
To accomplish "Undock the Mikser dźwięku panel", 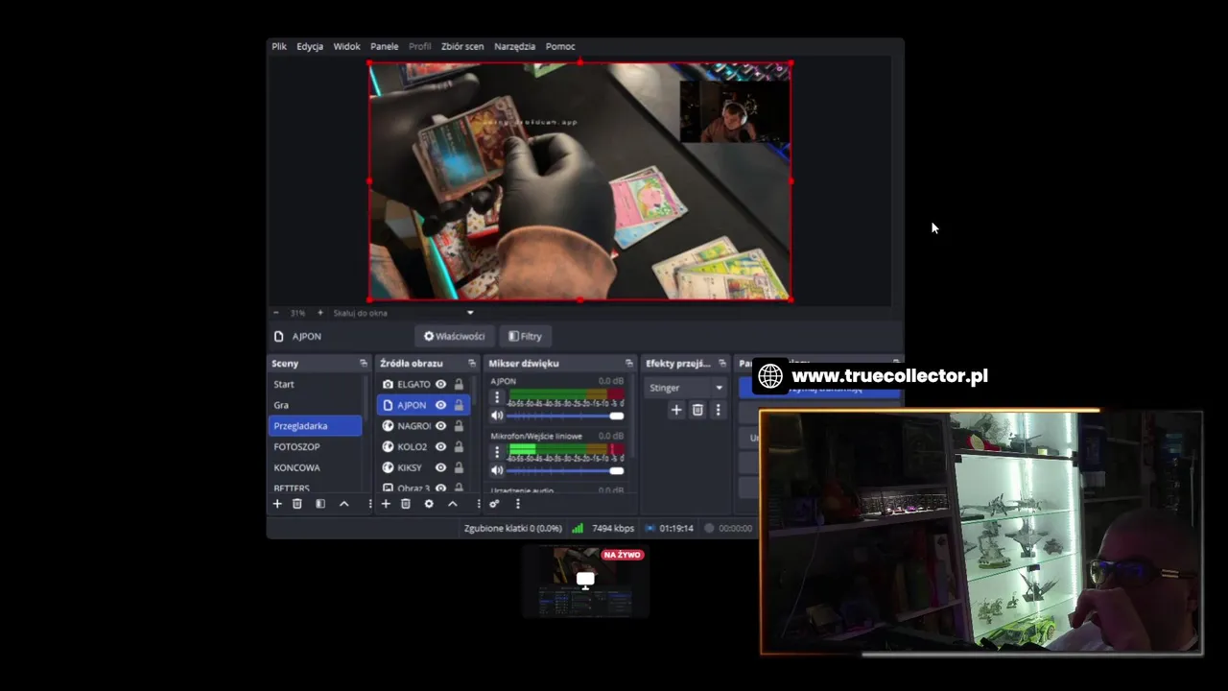I will click(629, 364).
